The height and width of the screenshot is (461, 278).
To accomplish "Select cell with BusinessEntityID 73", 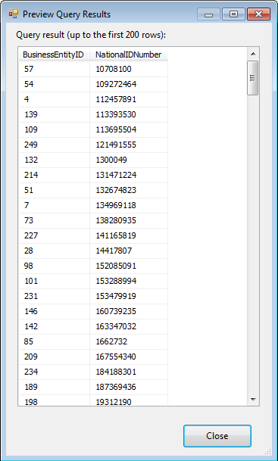I will pyautogui.click(x=54, y=220).
